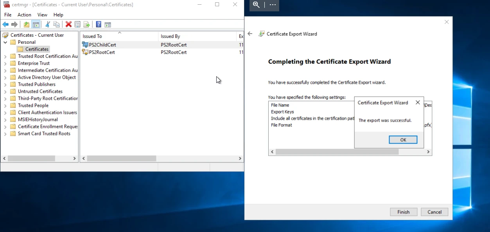Screen dimensions: 490x232
Task: Click the ellipsis icon beside the magnifier
Action: point(273,5)
